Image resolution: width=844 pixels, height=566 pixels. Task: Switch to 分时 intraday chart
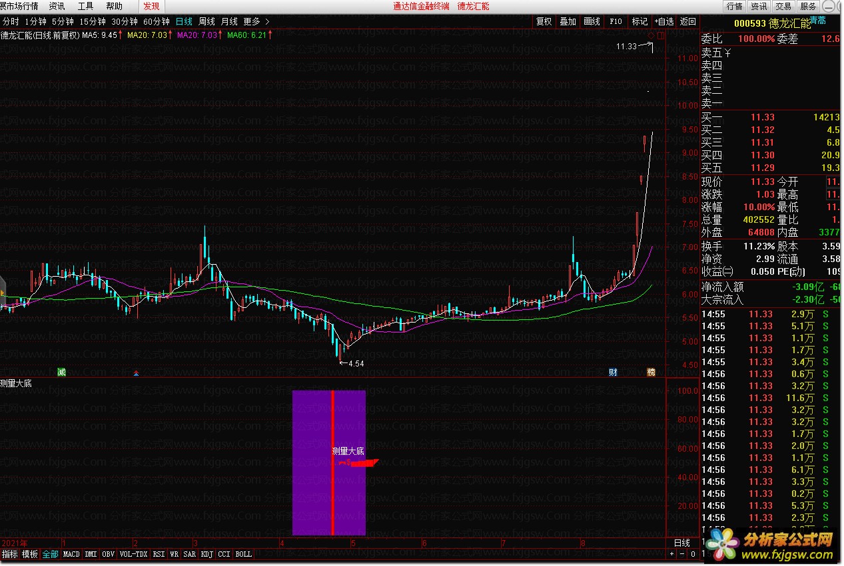[11, 21]
